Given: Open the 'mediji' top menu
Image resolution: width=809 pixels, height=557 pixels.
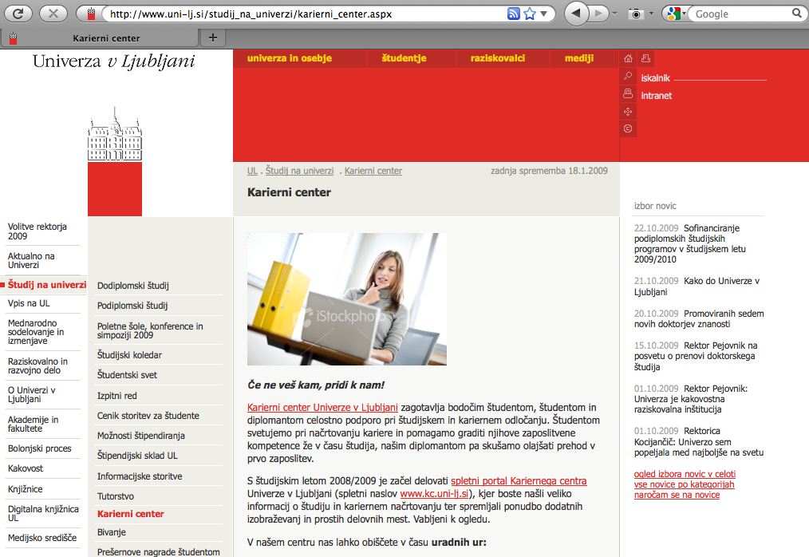Looking at the screenshot, I should (x=579, y=58).
